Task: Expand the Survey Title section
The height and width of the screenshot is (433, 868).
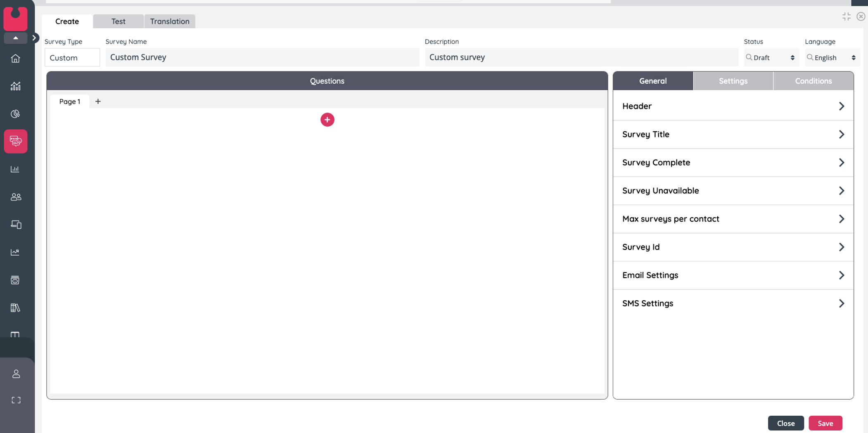Action: (733, 134)
